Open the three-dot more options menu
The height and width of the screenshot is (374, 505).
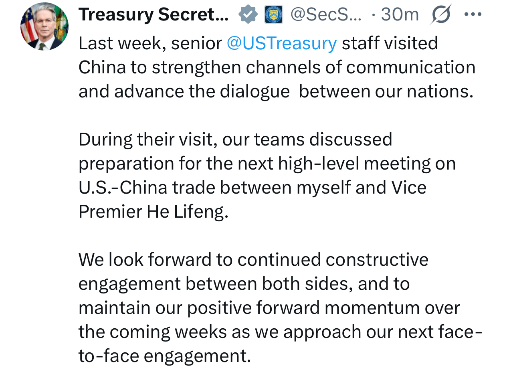[x=473, y=14]
